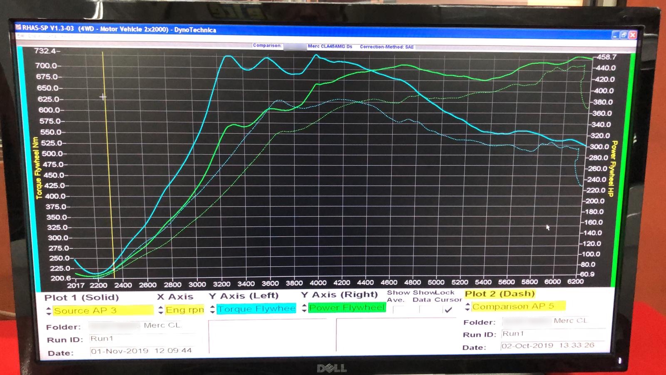This screenshot has width=666, height=375.
Task: Open the Comparison AP 5 plot selector
Action: [519, 306]
